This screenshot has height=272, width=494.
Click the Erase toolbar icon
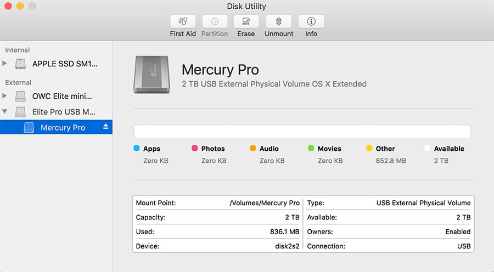246,22
